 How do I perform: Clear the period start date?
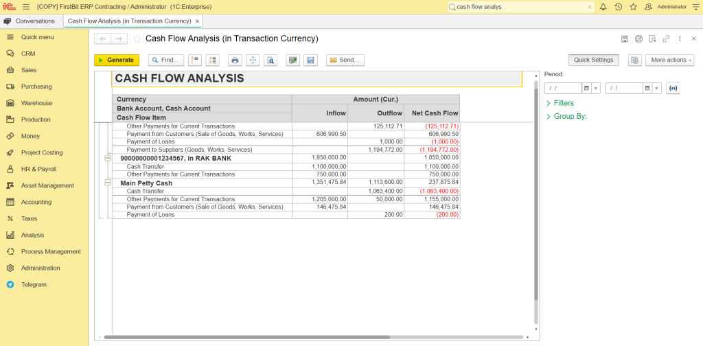pyautogui.click(x=596, y=89)
